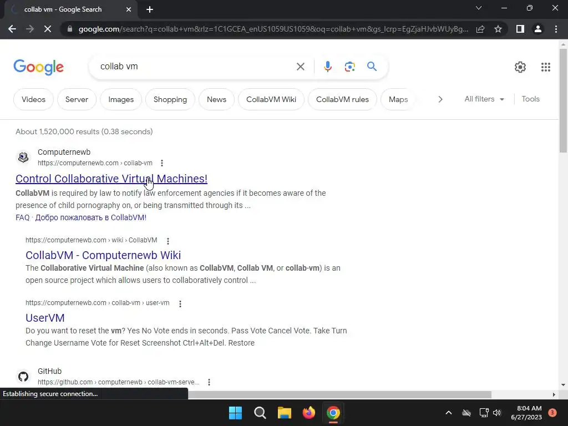Switch to Shopping results
This screenshot has width=568, height=426.
click(170, 99)
